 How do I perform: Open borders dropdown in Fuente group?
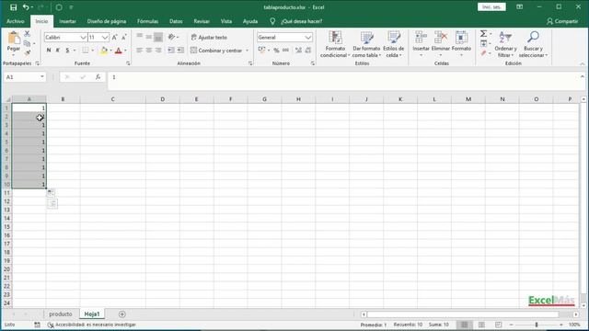click(x=93, y=51)
